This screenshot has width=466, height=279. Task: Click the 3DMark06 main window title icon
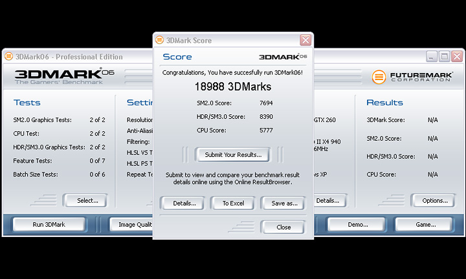coord(8,56)
